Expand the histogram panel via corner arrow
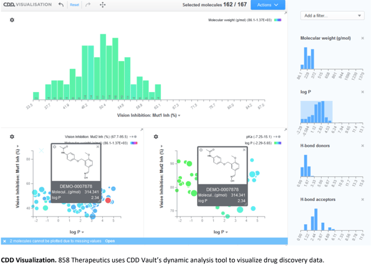 285,13
